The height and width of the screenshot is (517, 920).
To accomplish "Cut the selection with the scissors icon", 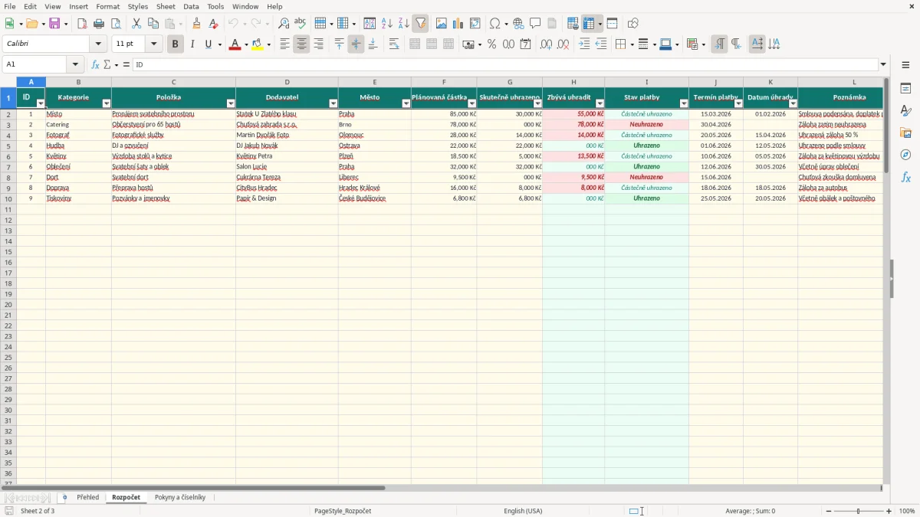I will (x=136, y=24).
